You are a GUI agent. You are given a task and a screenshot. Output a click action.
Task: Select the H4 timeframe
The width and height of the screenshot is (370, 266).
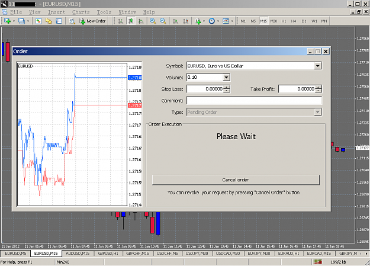pyautogui.click(x=294, y=21)
